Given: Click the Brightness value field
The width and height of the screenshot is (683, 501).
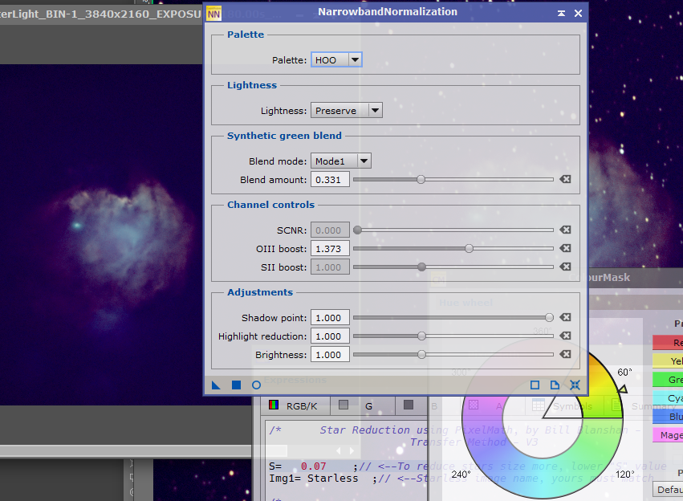Looking at the screenshot, I should pos(330,355).
